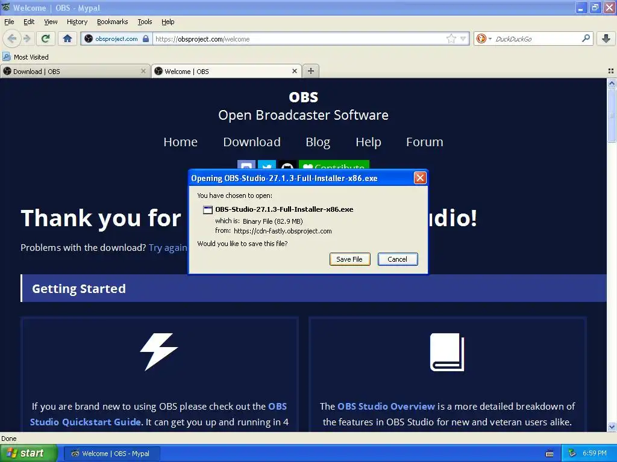
Task: Click the Twitter icon on the page
Action: coord(267,165)
